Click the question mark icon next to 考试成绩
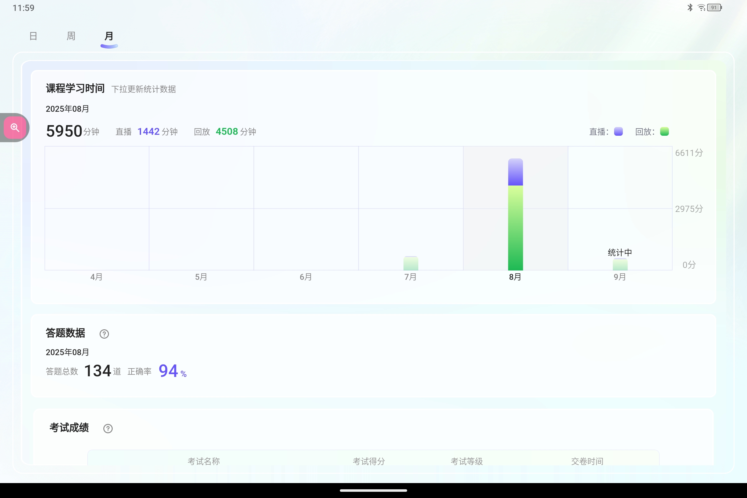This screenshot has height=498, width=747. tap(108, 429)
